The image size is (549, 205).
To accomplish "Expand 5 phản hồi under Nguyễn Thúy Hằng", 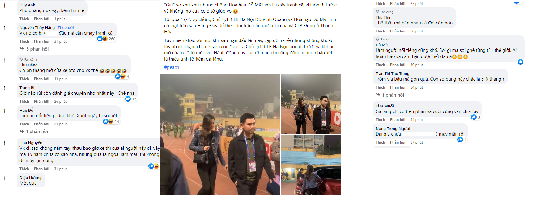I will point(35,49).
